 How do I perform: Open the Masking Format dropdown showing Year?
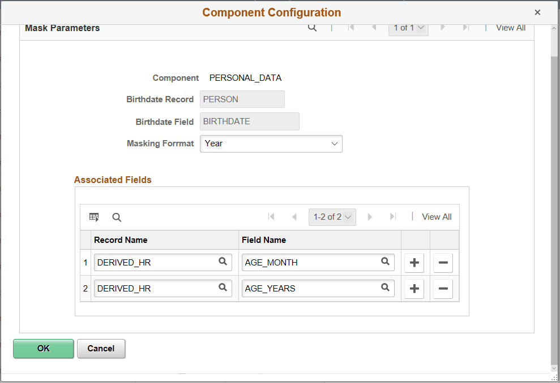271,143
